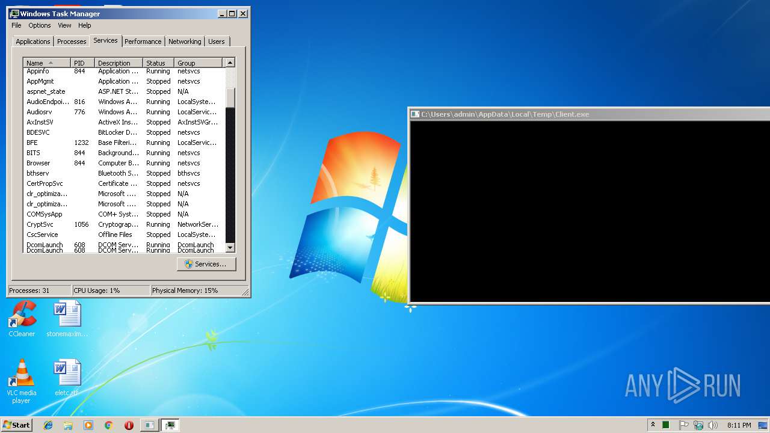The width and height of the screenshot is (770, 433).
Task: Click the services list scroll up arrow
Action: tap(230, 63)
